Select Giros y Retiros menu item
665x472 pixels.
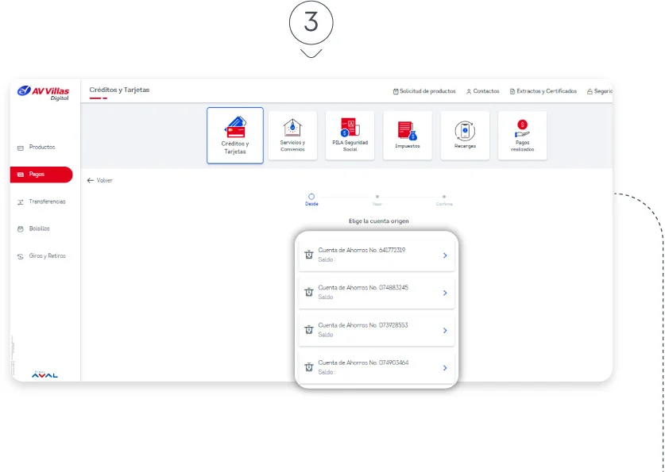[x=47, y=256]
